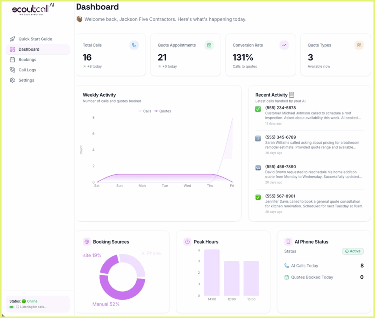Click the green checkmark next to (555) 234-5678
This screenshot has height=318, width=375.
point(258,109)
